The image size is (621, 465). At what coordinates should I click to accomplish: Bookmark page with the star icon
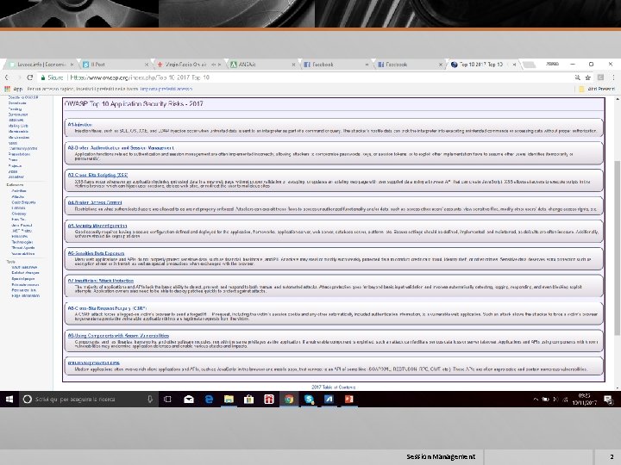click(588, 77)
